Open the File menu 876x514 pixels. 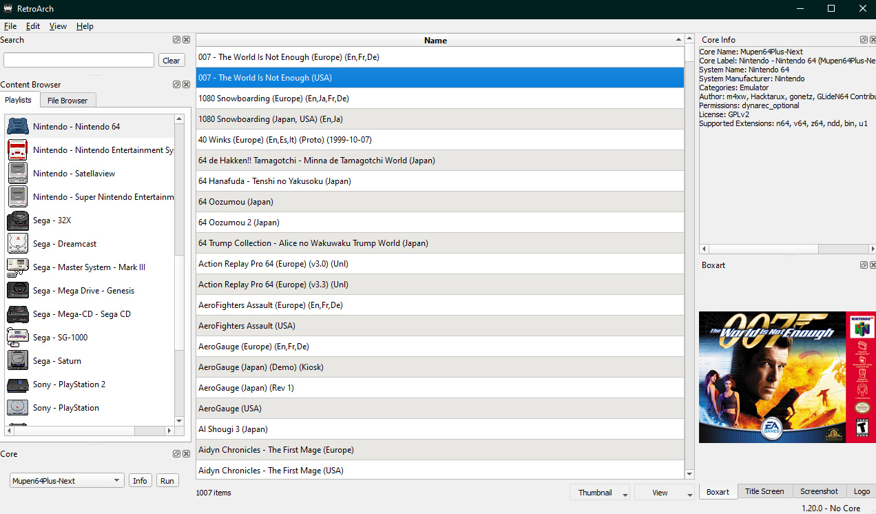10,26
